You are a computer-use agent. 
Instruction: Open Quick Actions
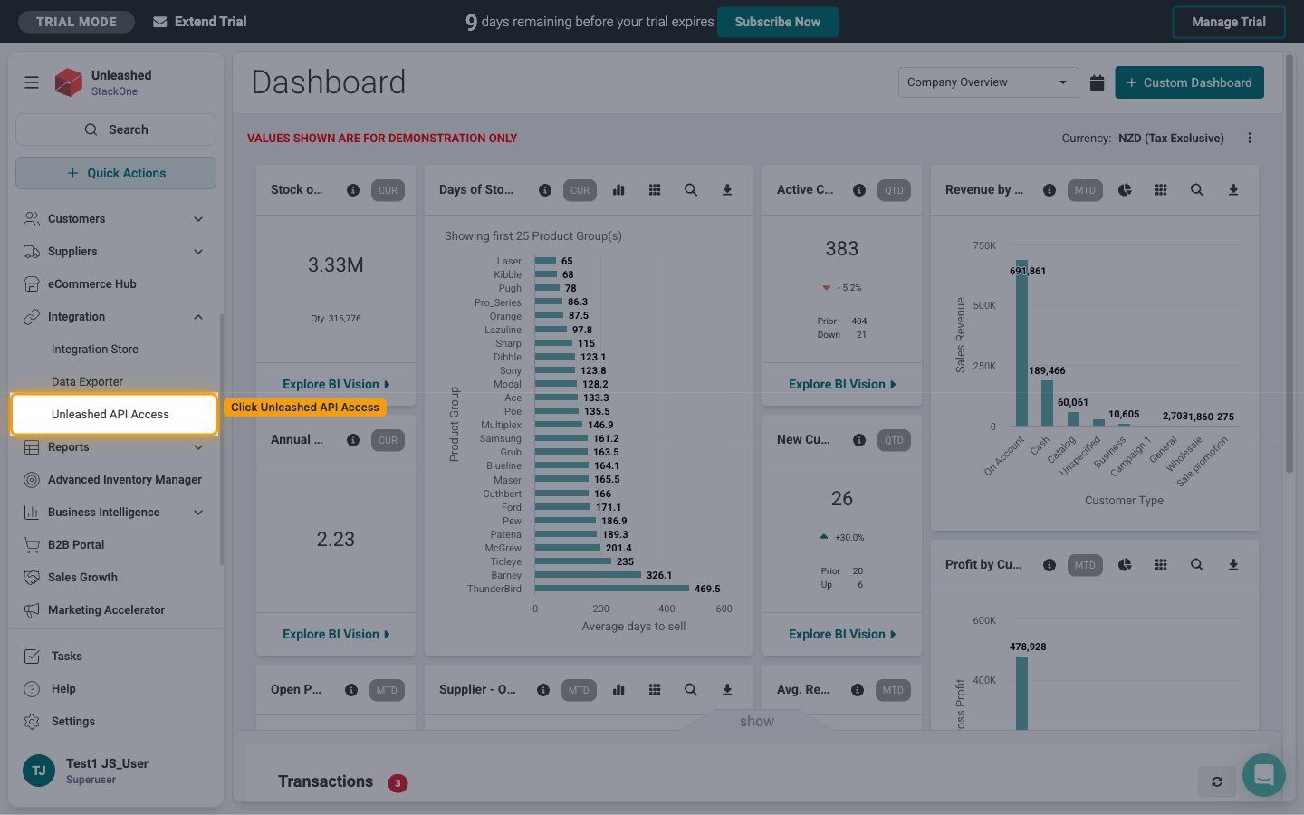116,173
